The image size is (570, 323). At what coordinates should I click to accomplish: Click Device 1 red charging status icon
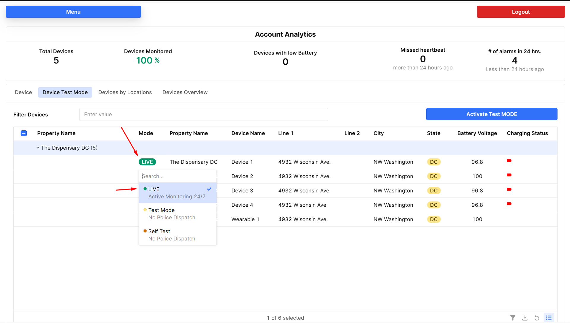point(509,161)
